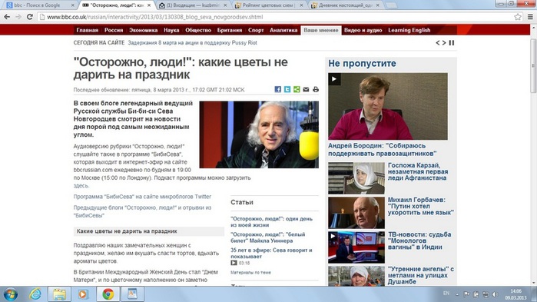Open the Windows Start menu
The image size is (537, 302).
[x=11, y=294]
